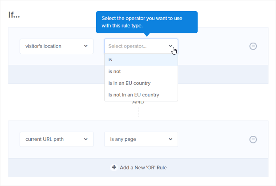Click the chevron arrow on is any page
This screenshot has height=186, width=276.
pos(170,139)
